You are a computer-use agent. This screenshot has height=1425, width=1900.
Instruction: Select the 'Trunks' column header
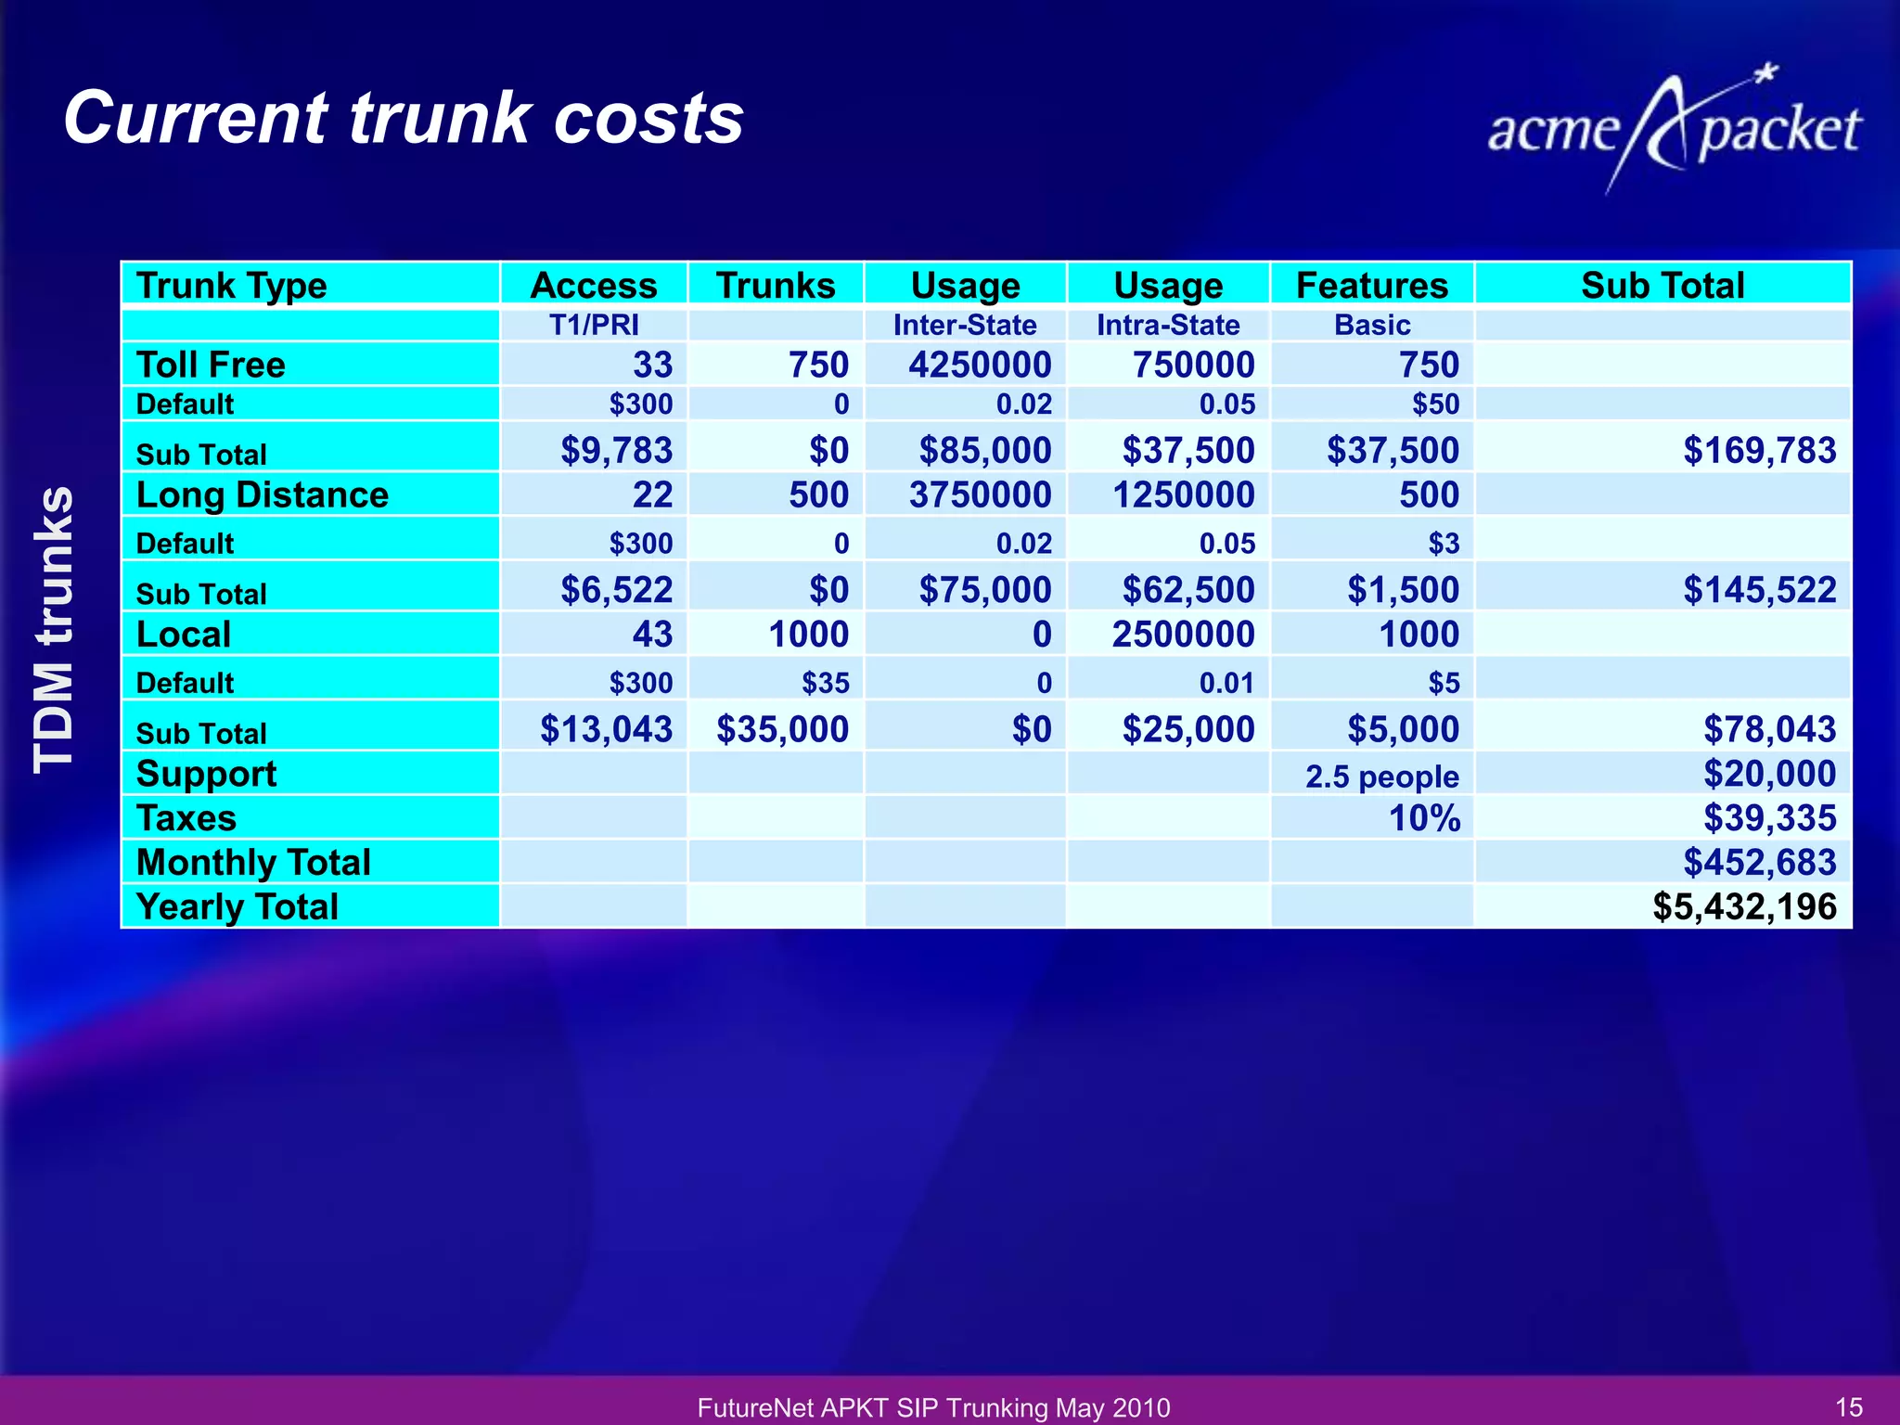[776, 285]
